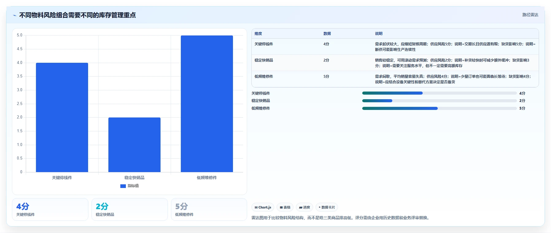Click the 关键停线件 label beside its progress bar
The width and height of the screenshot is (551, 233).
pos(261,93)
